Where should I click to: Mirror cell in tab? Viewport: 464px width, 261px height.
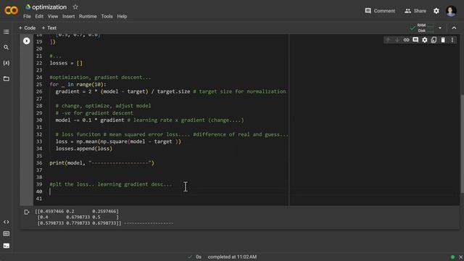(434, 40)
